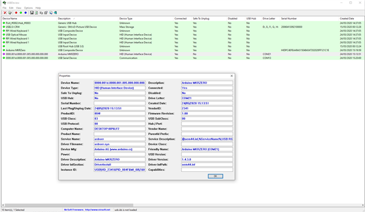This screenshot has height=212, width=365.
Task: Sort by Drive Letter column header
Action: point(271,18)
